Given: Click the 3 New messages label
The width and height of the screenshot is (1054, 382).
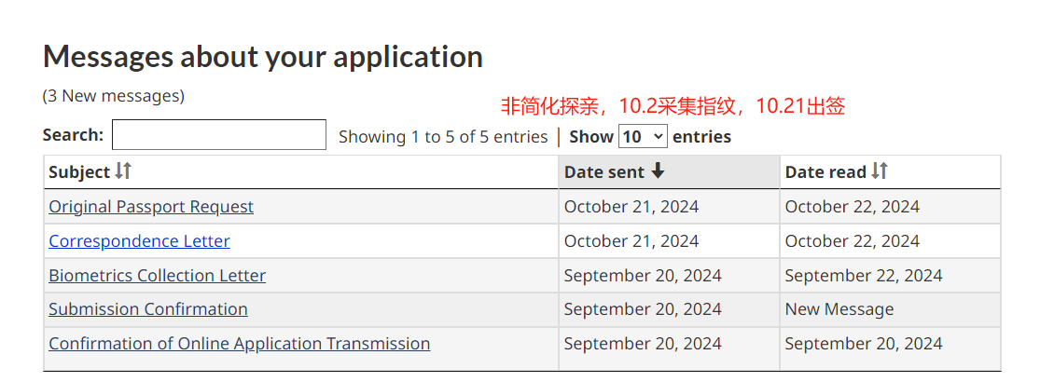Looking at the screenshot, I should [x=113, y=96].
